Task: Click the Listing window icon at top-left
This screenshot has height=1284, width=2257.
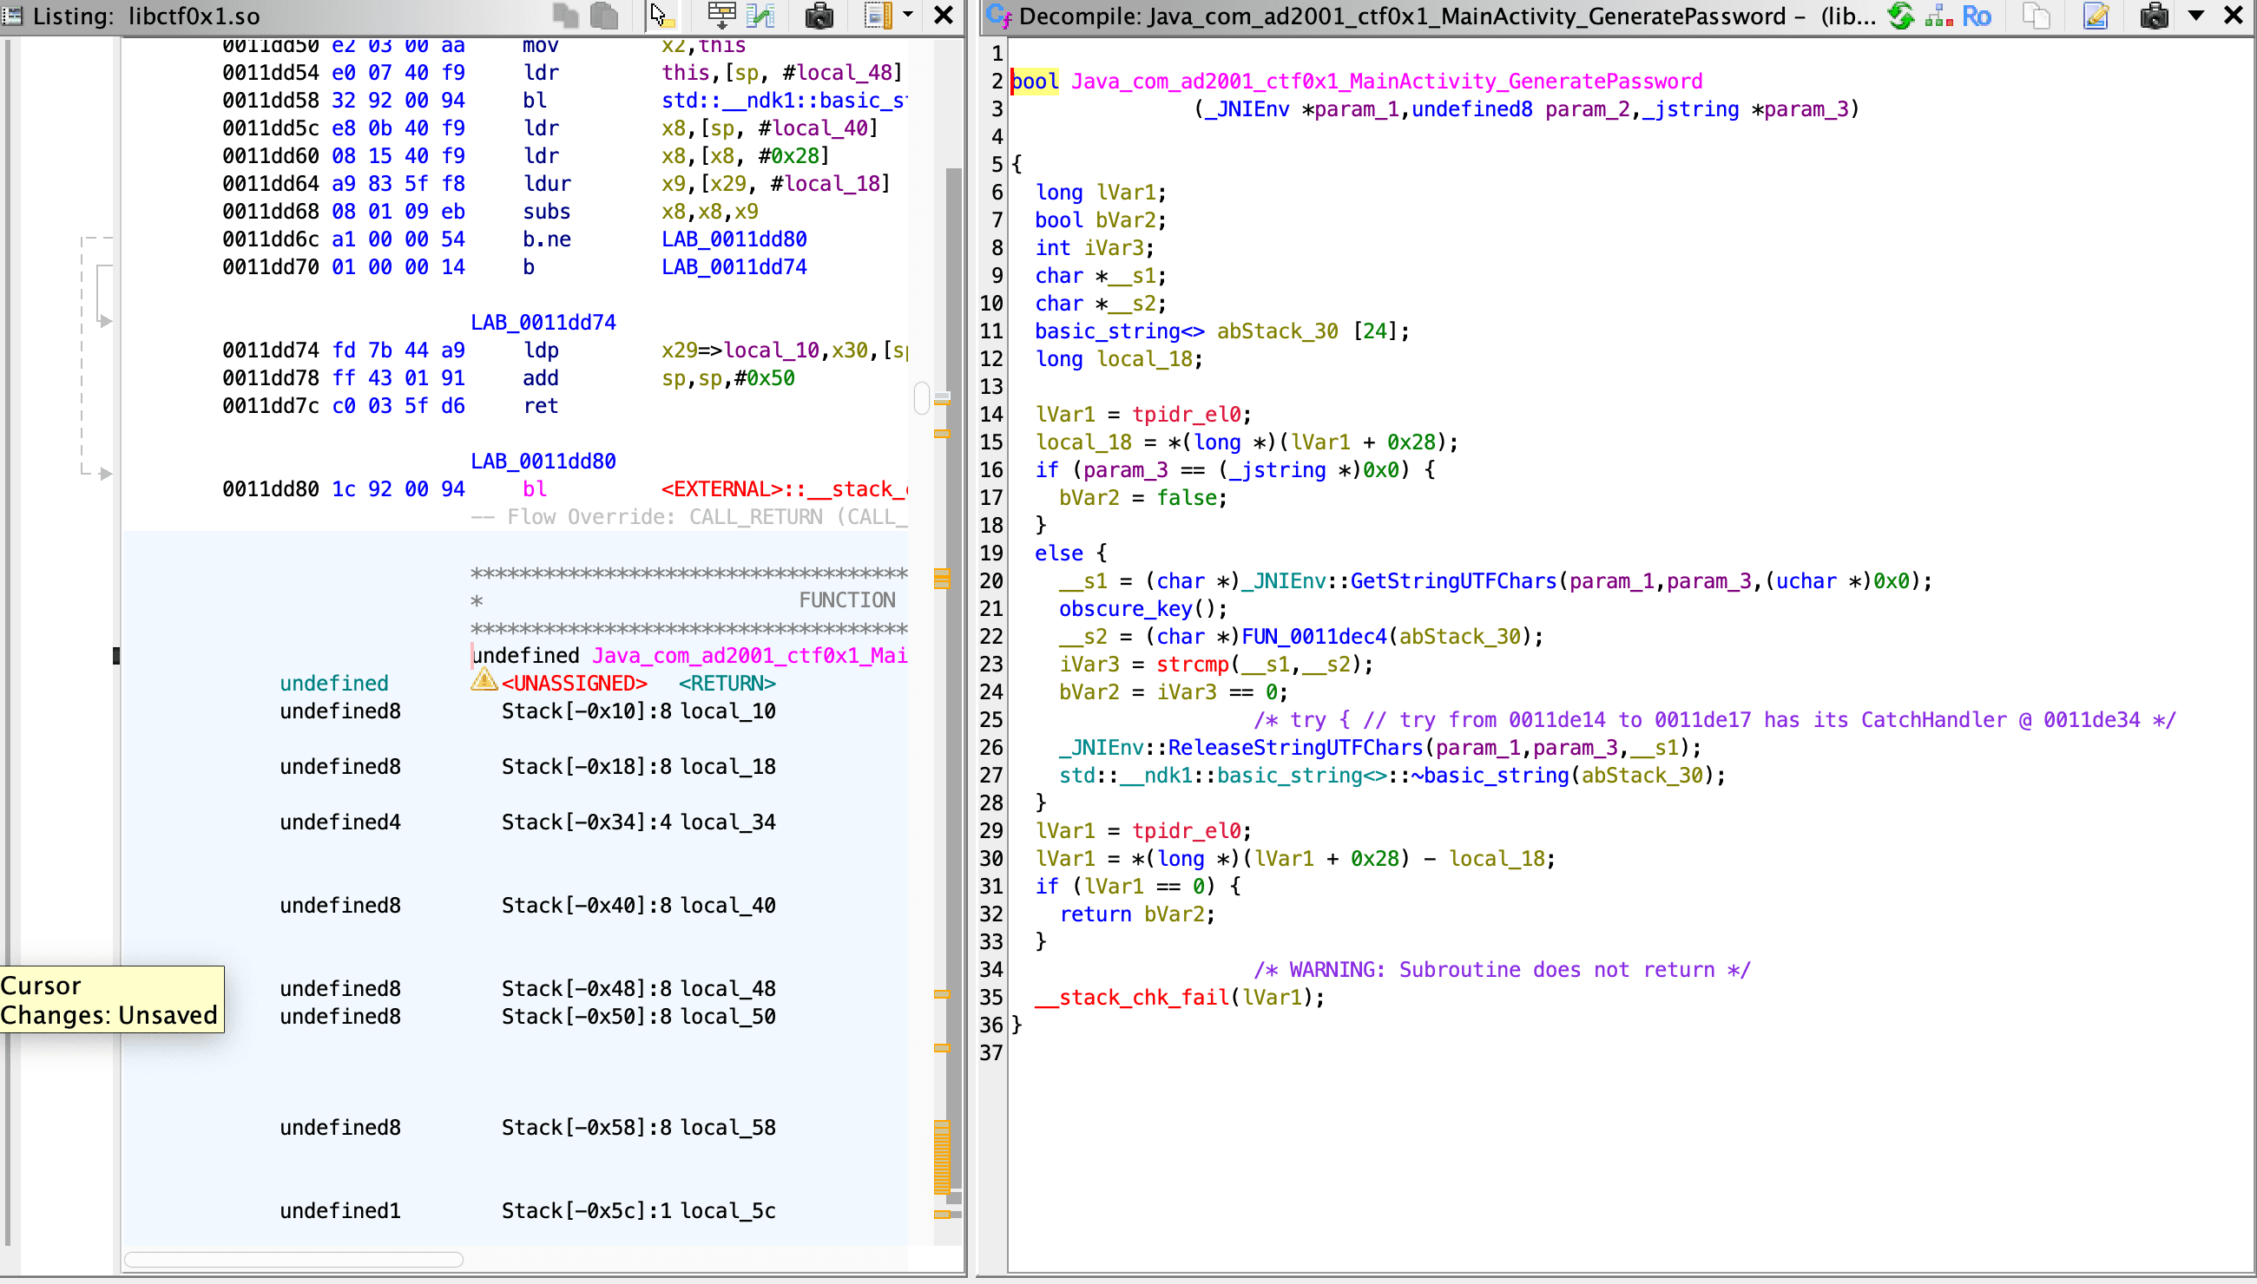Action: (12, 15)
